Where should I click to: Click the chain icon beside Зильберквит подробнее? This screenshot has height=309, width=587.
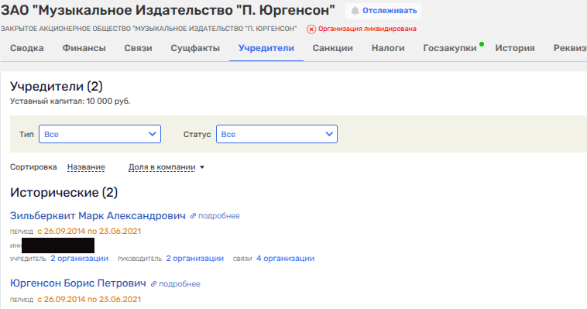[x=193, y=216]
